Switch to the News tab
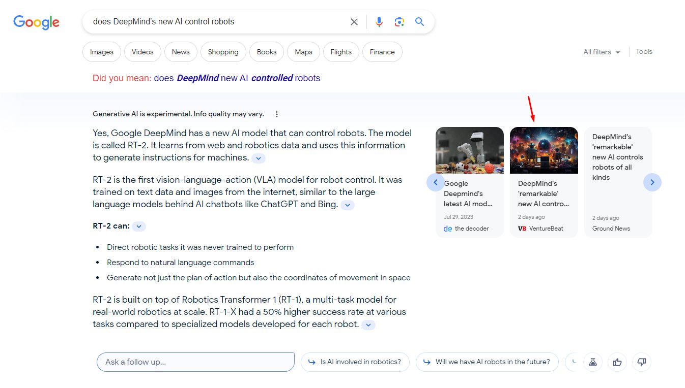Viewport: 685px width, 388px height. point(181,52)
